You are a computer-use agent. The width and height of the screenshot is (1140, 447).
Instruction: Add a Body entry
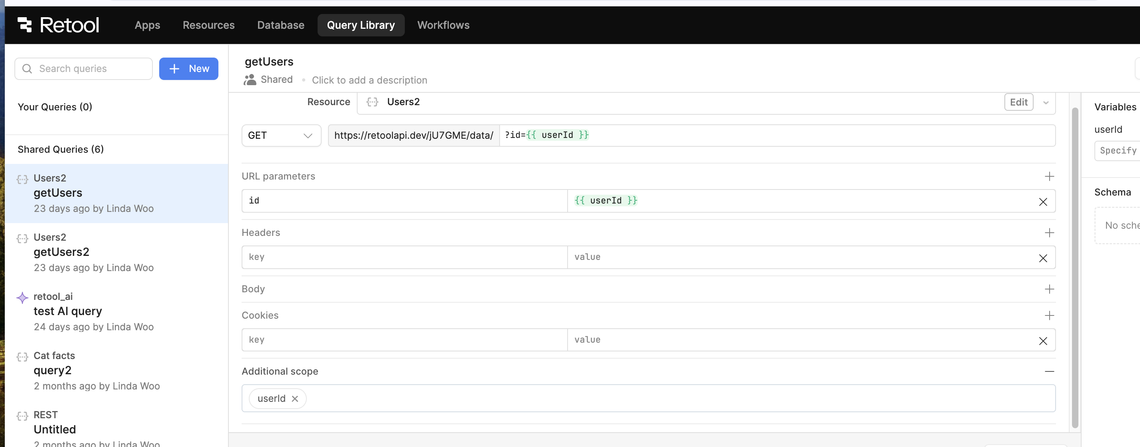[x=1049, y=289]
